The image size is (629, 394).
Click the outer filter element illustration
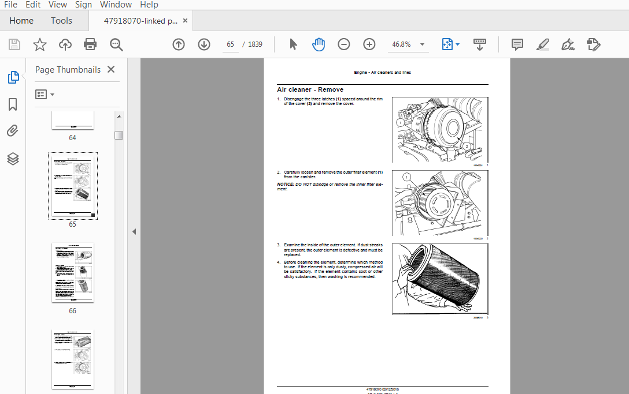click(440, 203)
